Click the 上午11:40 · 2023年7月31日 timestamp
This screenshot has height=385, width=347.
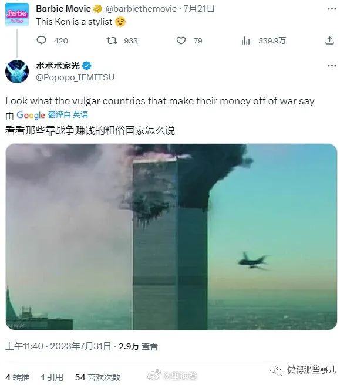click(58, 346)
